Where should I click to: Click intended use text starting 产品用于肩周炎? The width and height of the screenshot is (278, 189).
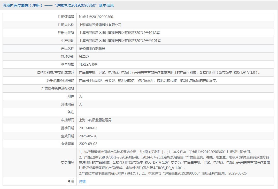tap(148, 80)
